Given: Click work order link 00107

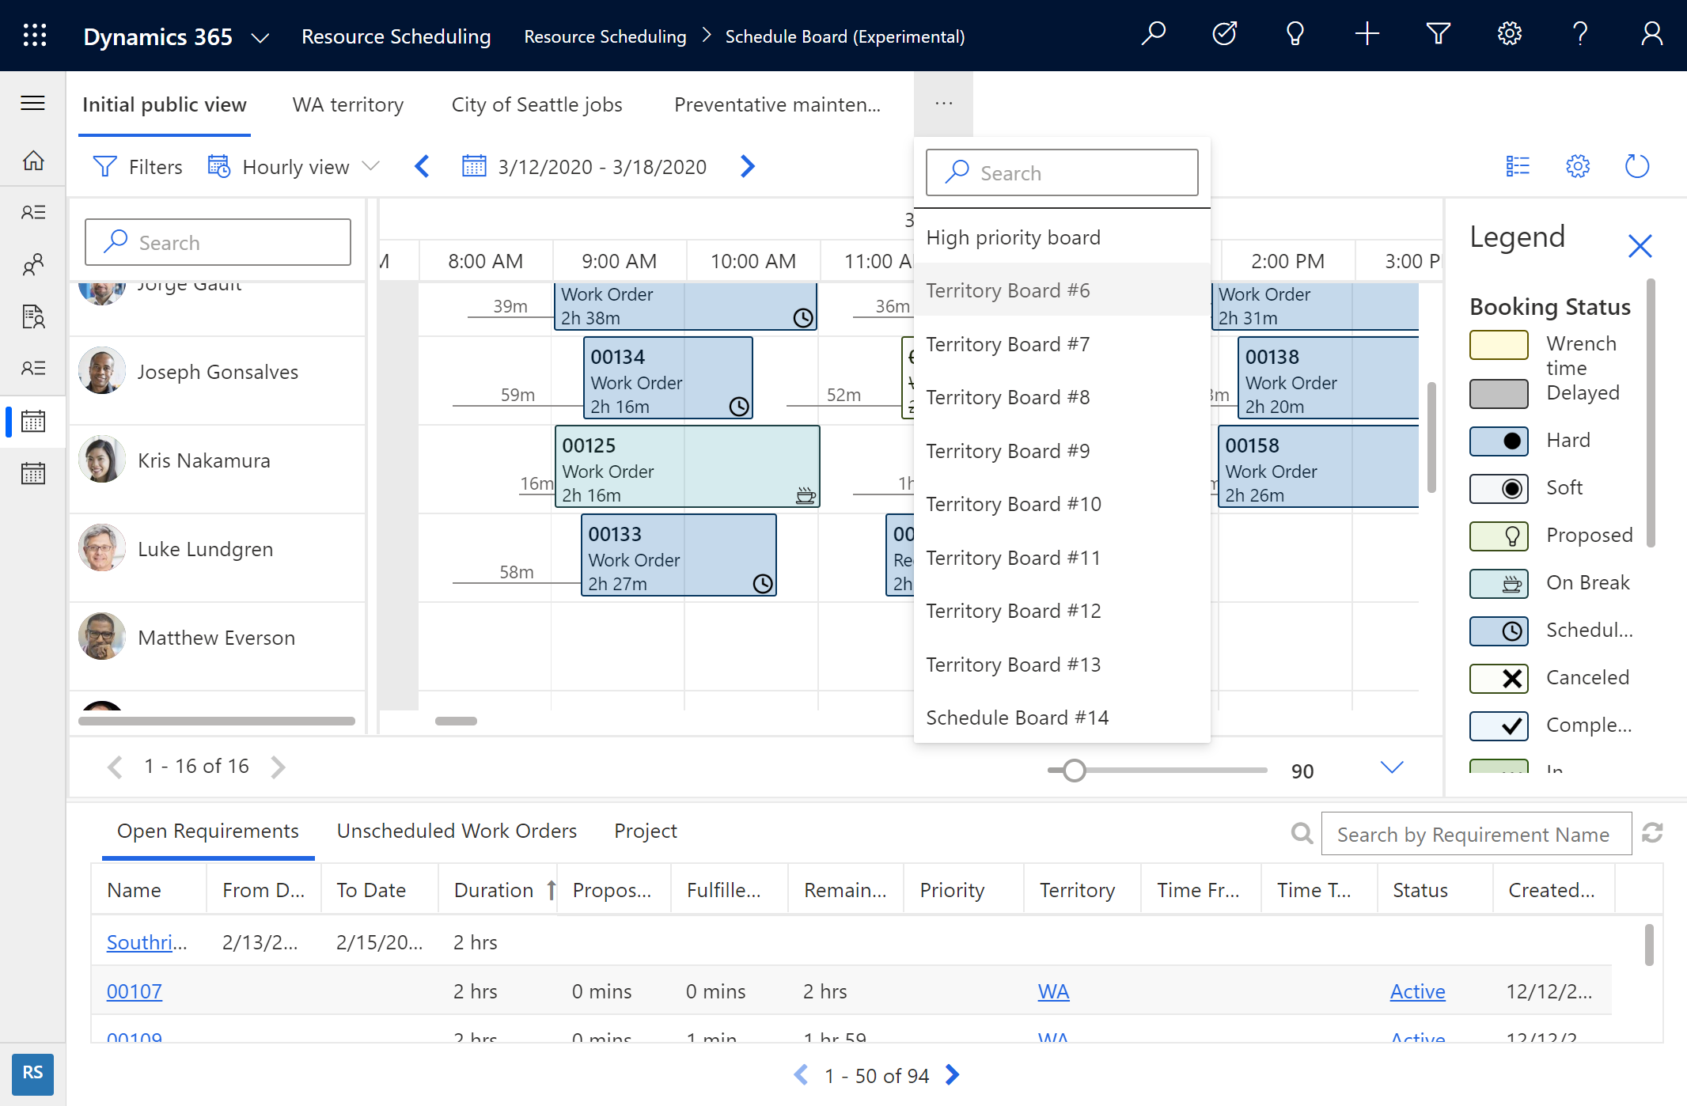Looking at the screenshot, I should (x=136, y=990).
